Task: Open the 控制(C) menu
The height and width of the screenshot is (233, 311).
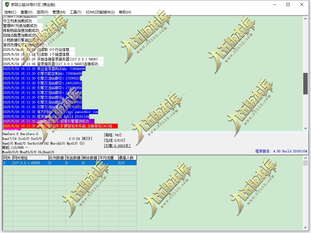Action: (x=10, y=12)
